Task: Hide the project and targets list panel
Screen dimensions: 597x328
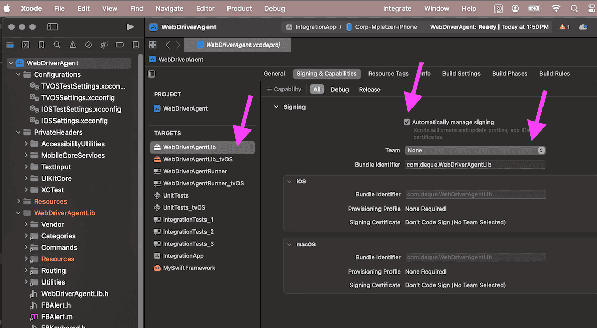Action: click(x=151, y=74)
